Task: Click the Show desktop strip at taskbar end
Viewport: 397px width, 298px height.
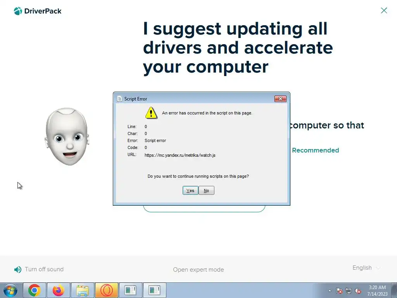Action: (x=394, y=290)
